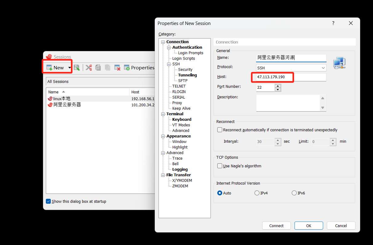Click host value 192.168.56.1 in Sessions list

(x=143, y=99)
